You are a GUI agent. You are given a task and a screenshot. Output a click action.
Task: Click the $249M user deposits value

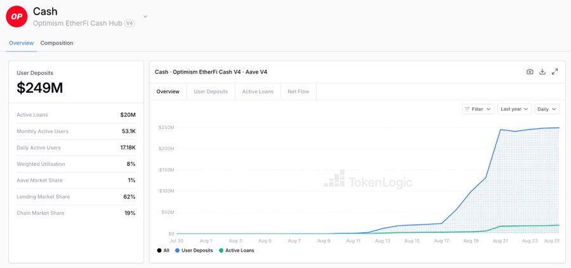pyautogui.click(x=40, y=88)
